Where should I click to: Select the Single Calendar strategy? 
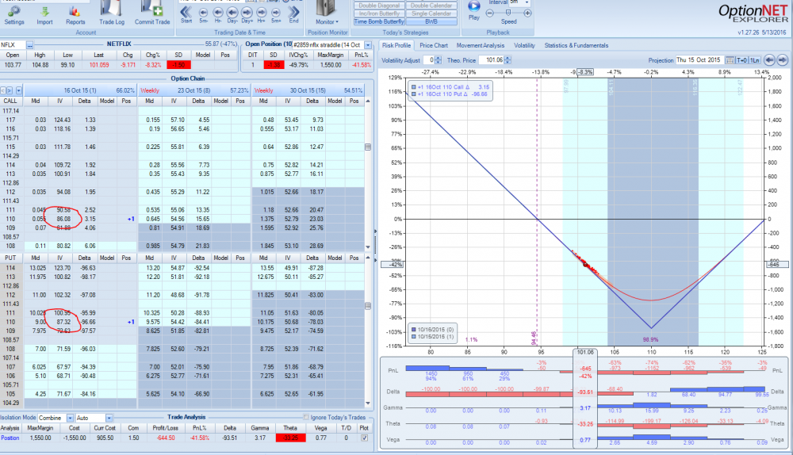click(x=431, y=13)
